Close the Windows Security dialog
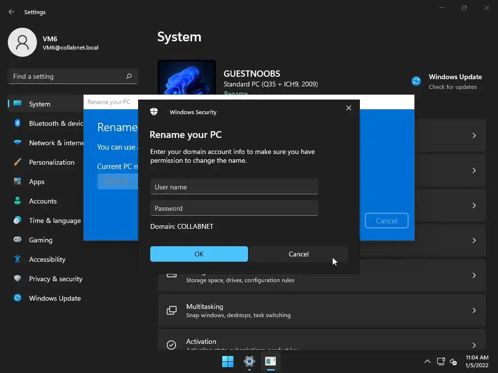The height and width of the screenshot is (373, 498). click(x=348, y=108)
